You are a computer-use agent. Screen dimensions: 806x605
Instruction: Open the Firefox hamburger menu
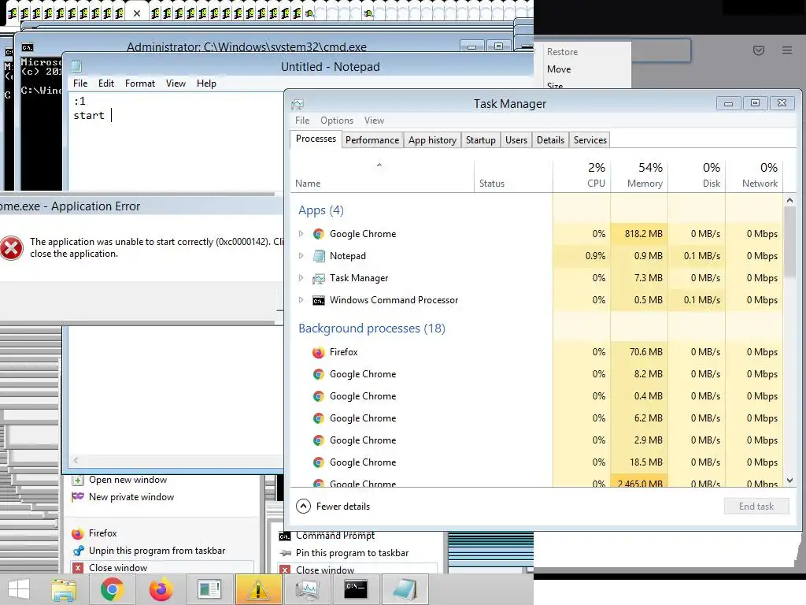pyautogui.click(x=787, y=50)
